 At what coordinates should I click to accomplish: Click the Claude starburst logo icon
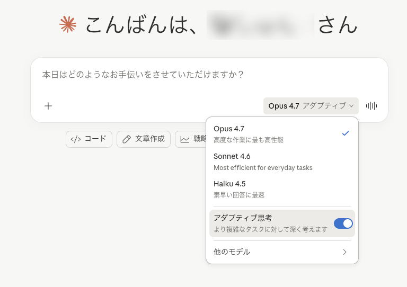[x=68, y=24]
